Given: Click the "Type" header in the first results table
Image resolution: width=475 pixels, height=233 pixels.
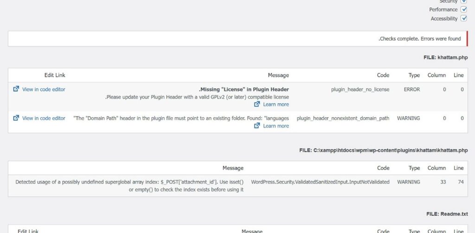Looking at the screenshot, I should click(414, 75).
